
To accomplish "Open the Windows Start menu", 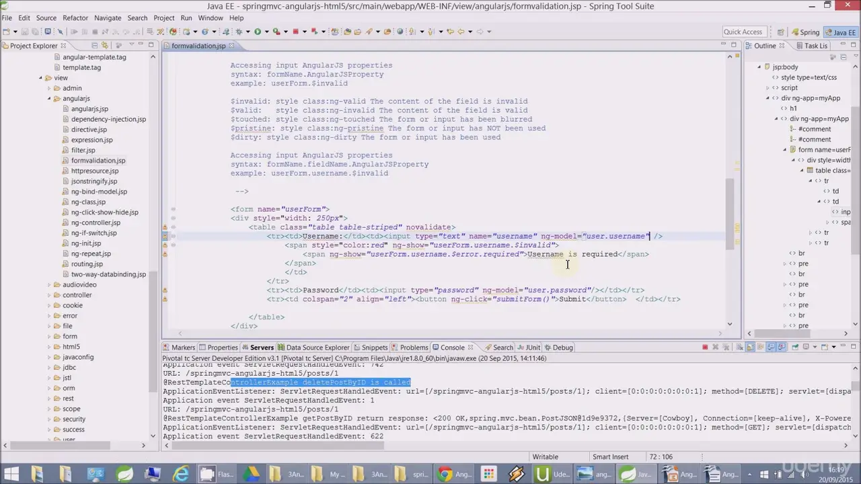I will tap(11, 474).
